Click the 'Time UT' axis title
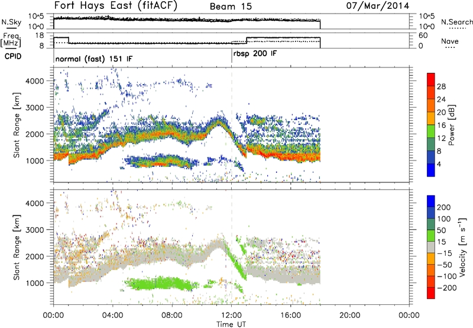 [231, 324]
